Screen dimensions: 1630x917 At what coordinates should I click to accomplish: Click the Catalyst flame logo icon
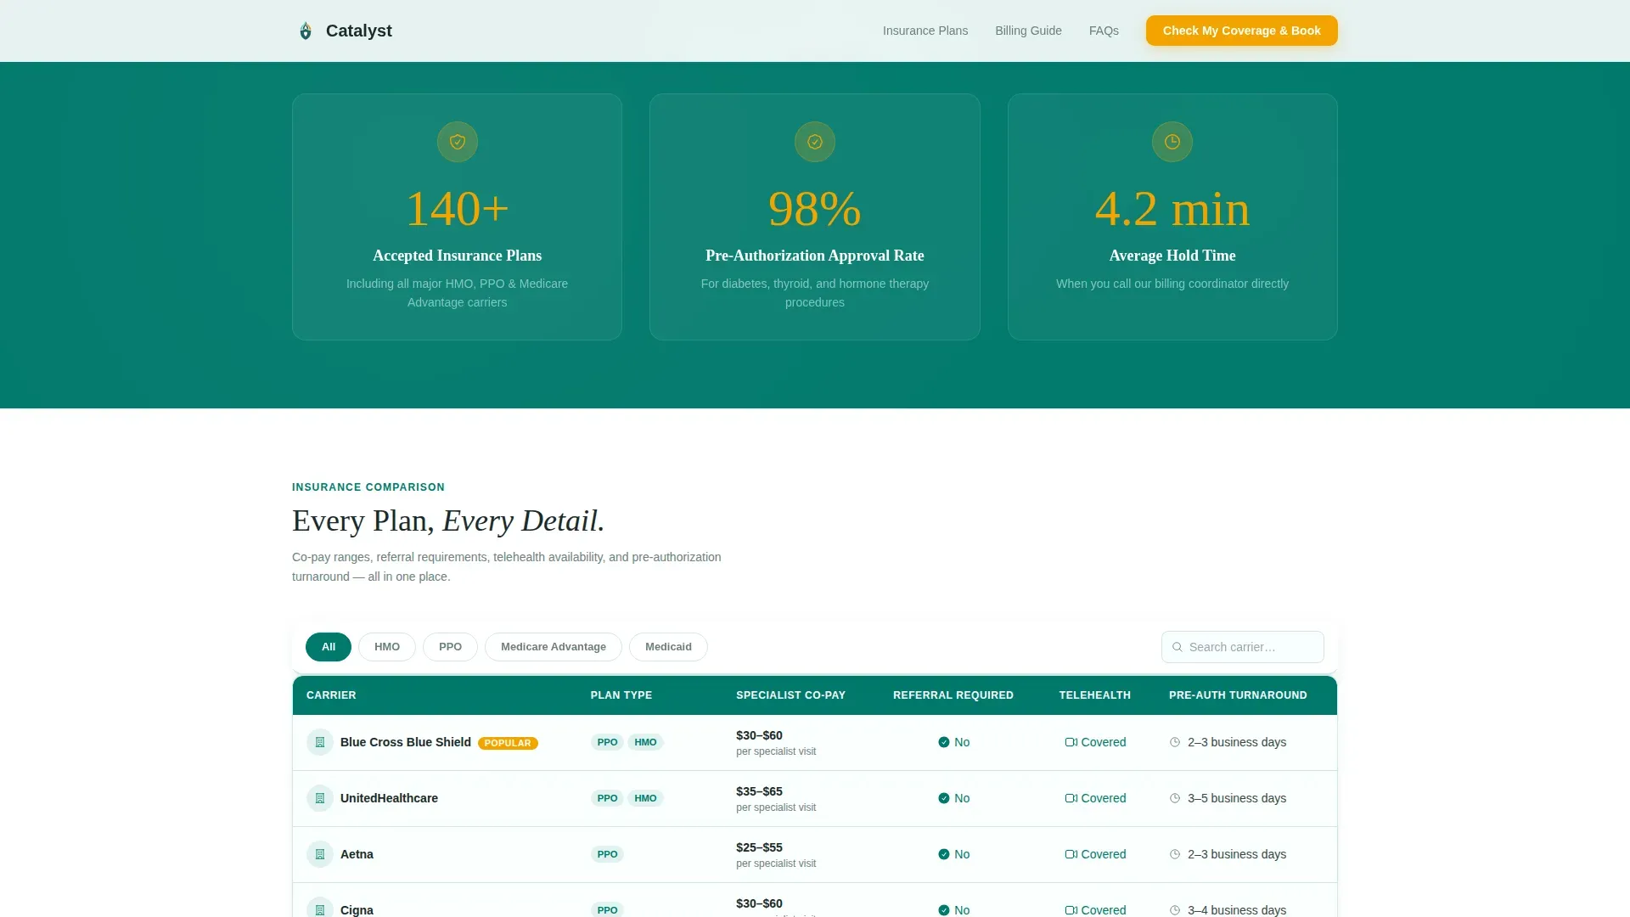pos(306,31)
